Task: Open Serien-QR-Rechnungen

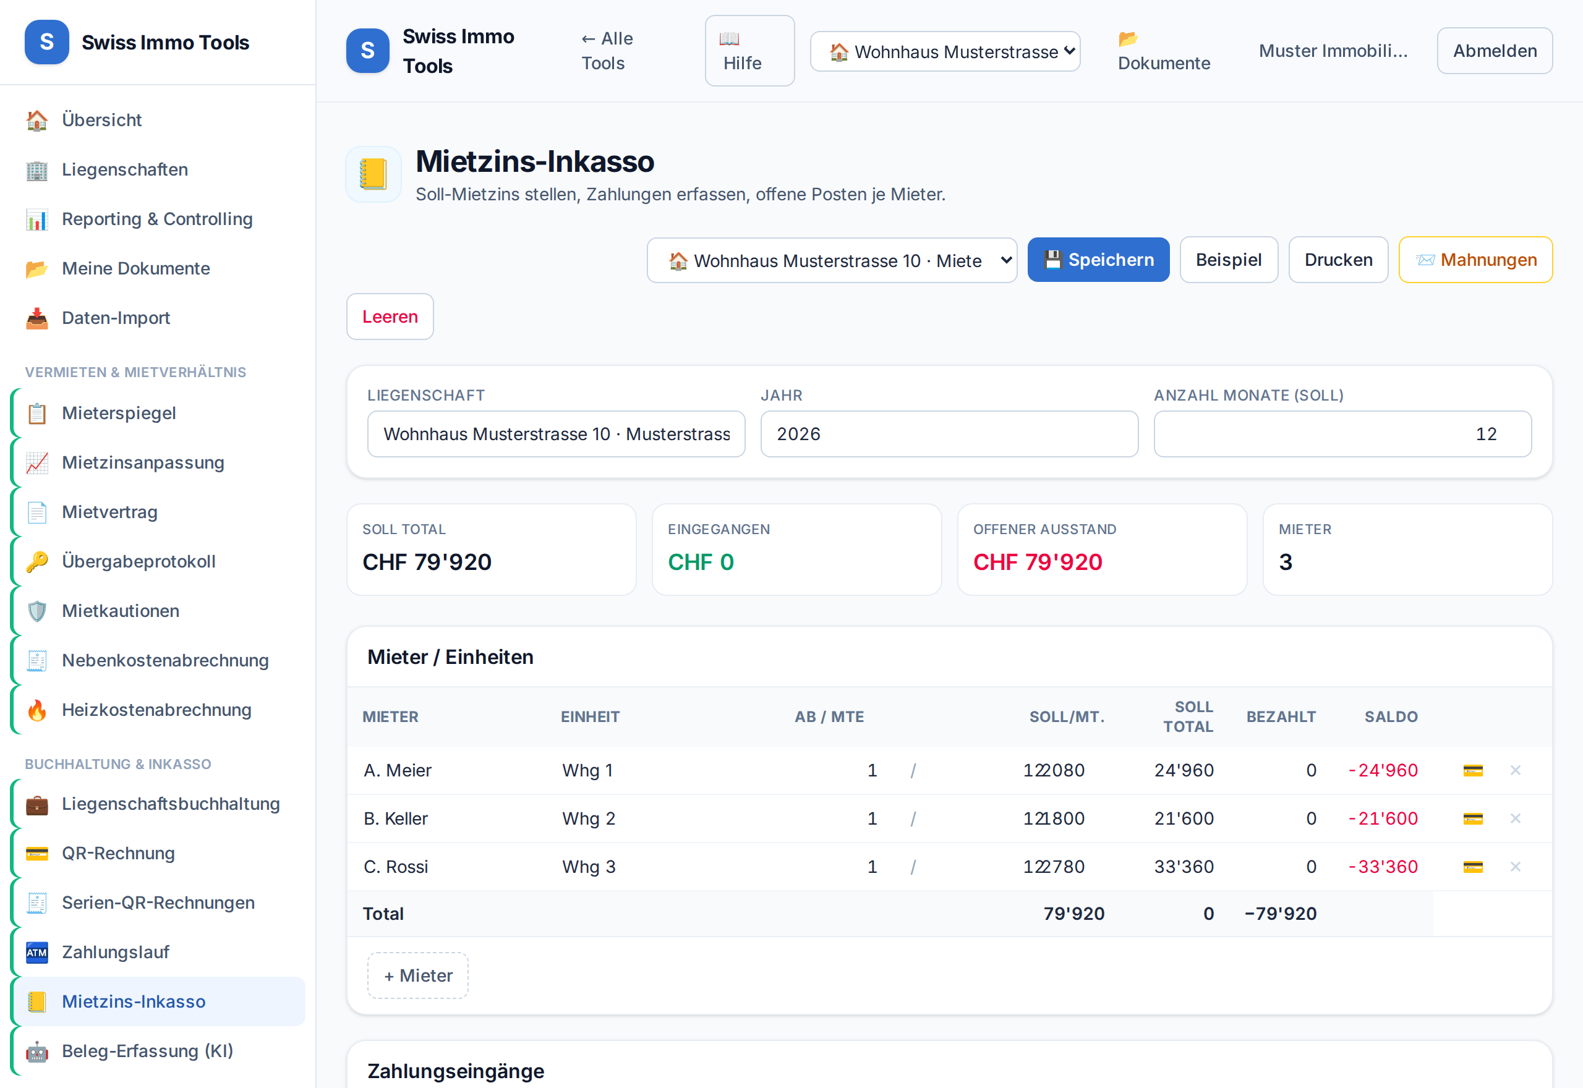Action: click(158, 903)
